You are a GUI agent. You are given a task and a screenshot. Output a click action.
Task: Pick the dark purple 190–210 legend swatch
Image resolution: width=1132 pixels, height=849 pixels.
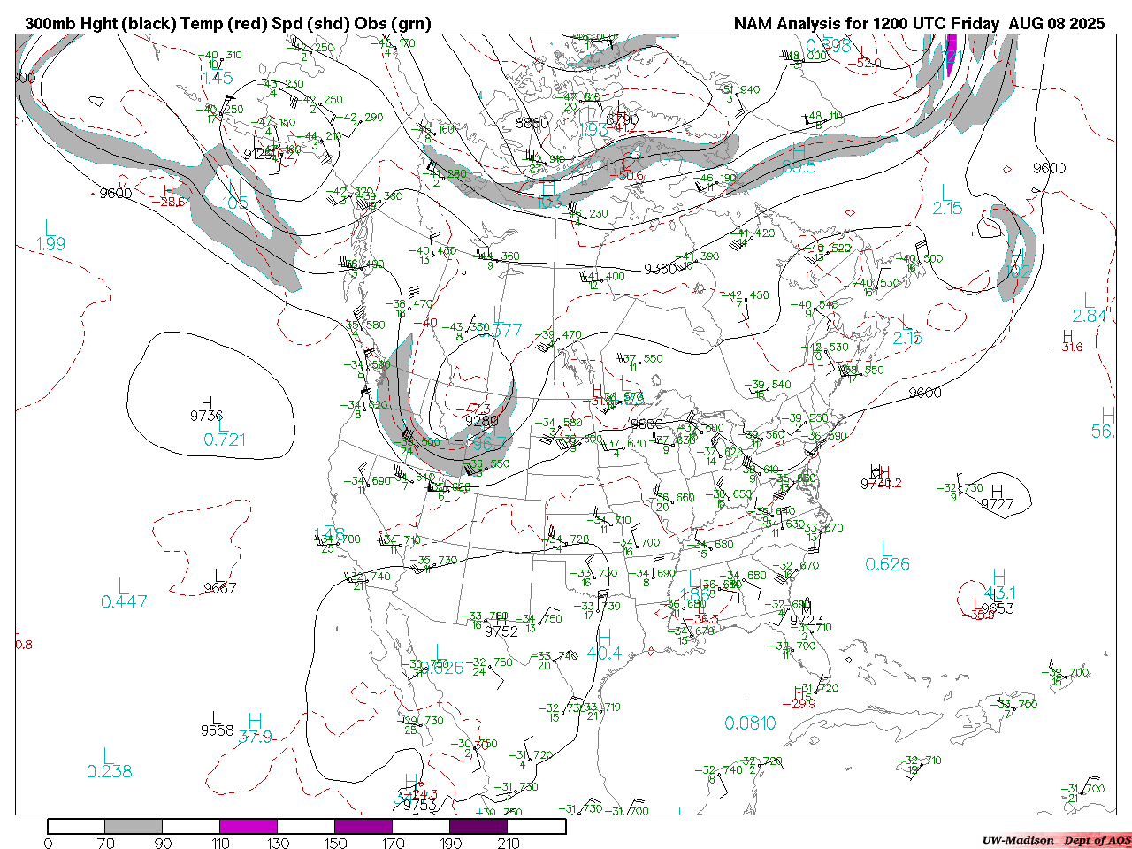(x=478, y=826)
